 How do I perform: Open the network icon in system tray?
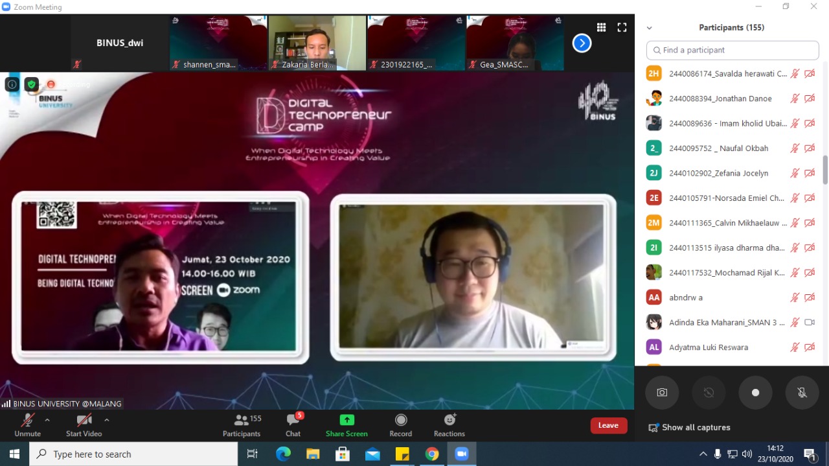point(732,454)
